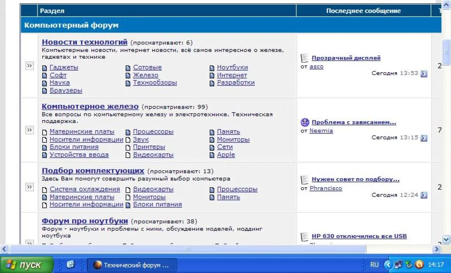Click the page icon beside Система охлаждения

(45, 190)
